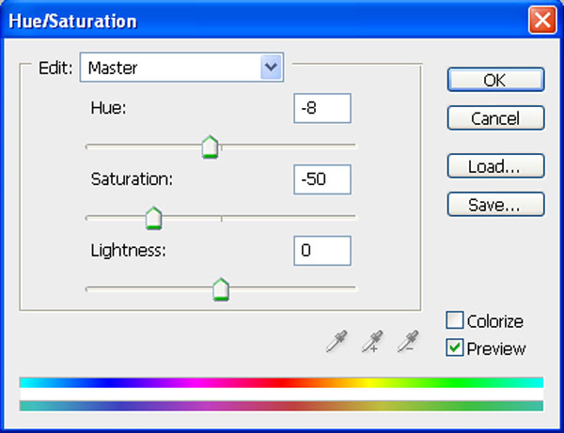Image resolution: width=564 pixels, height=433 pixels.
Task: Select the plain eyedropper tool
Action: (x=336, y=342)
